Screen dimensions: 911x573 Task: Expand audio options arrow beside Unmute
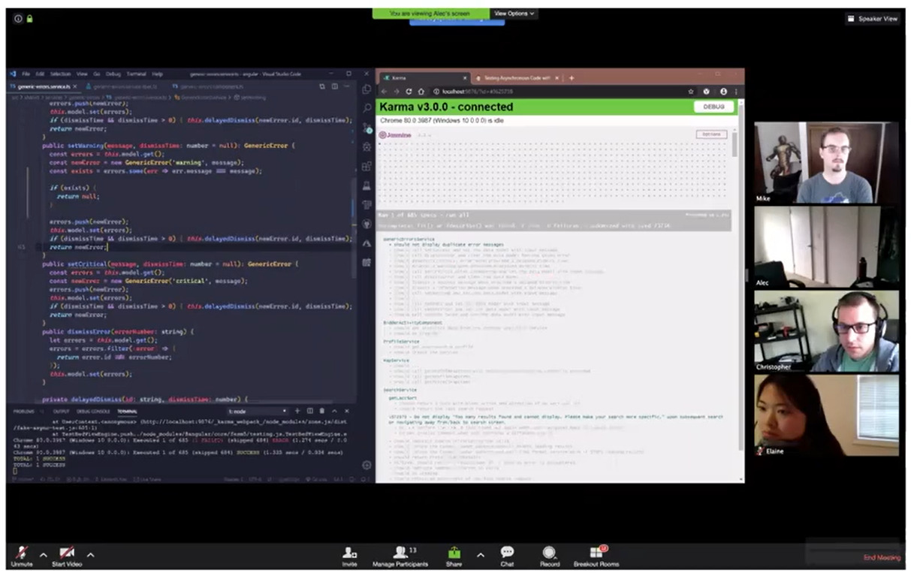point(43,555)
